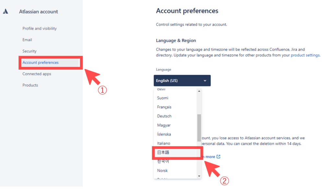Follow the product settings link

coord(305,55)
